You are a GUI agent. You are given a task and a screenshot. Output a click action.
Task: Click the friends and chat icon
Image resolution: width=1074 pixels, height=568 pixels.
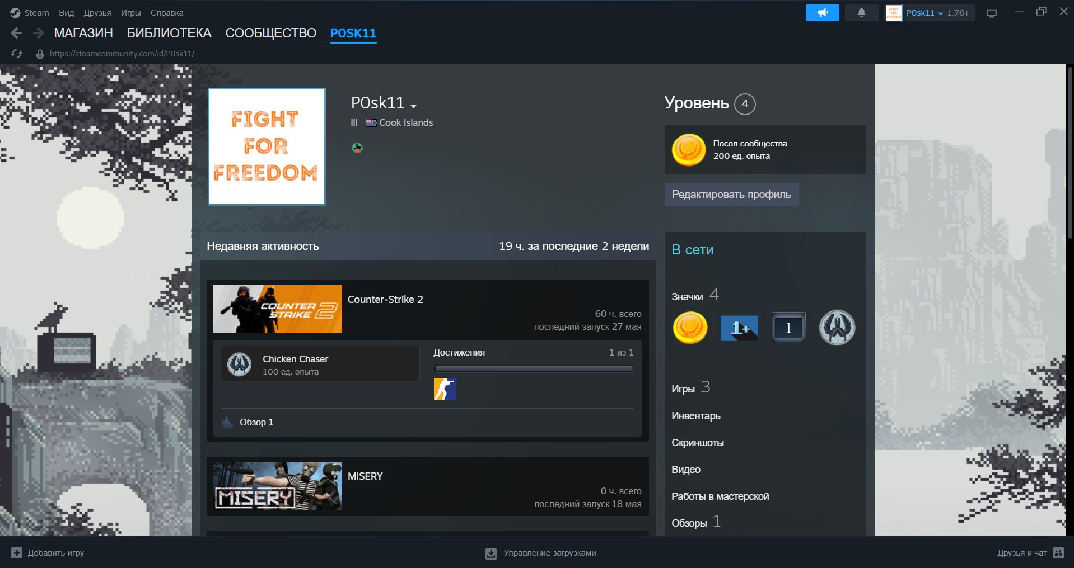tap(1058, 553)
